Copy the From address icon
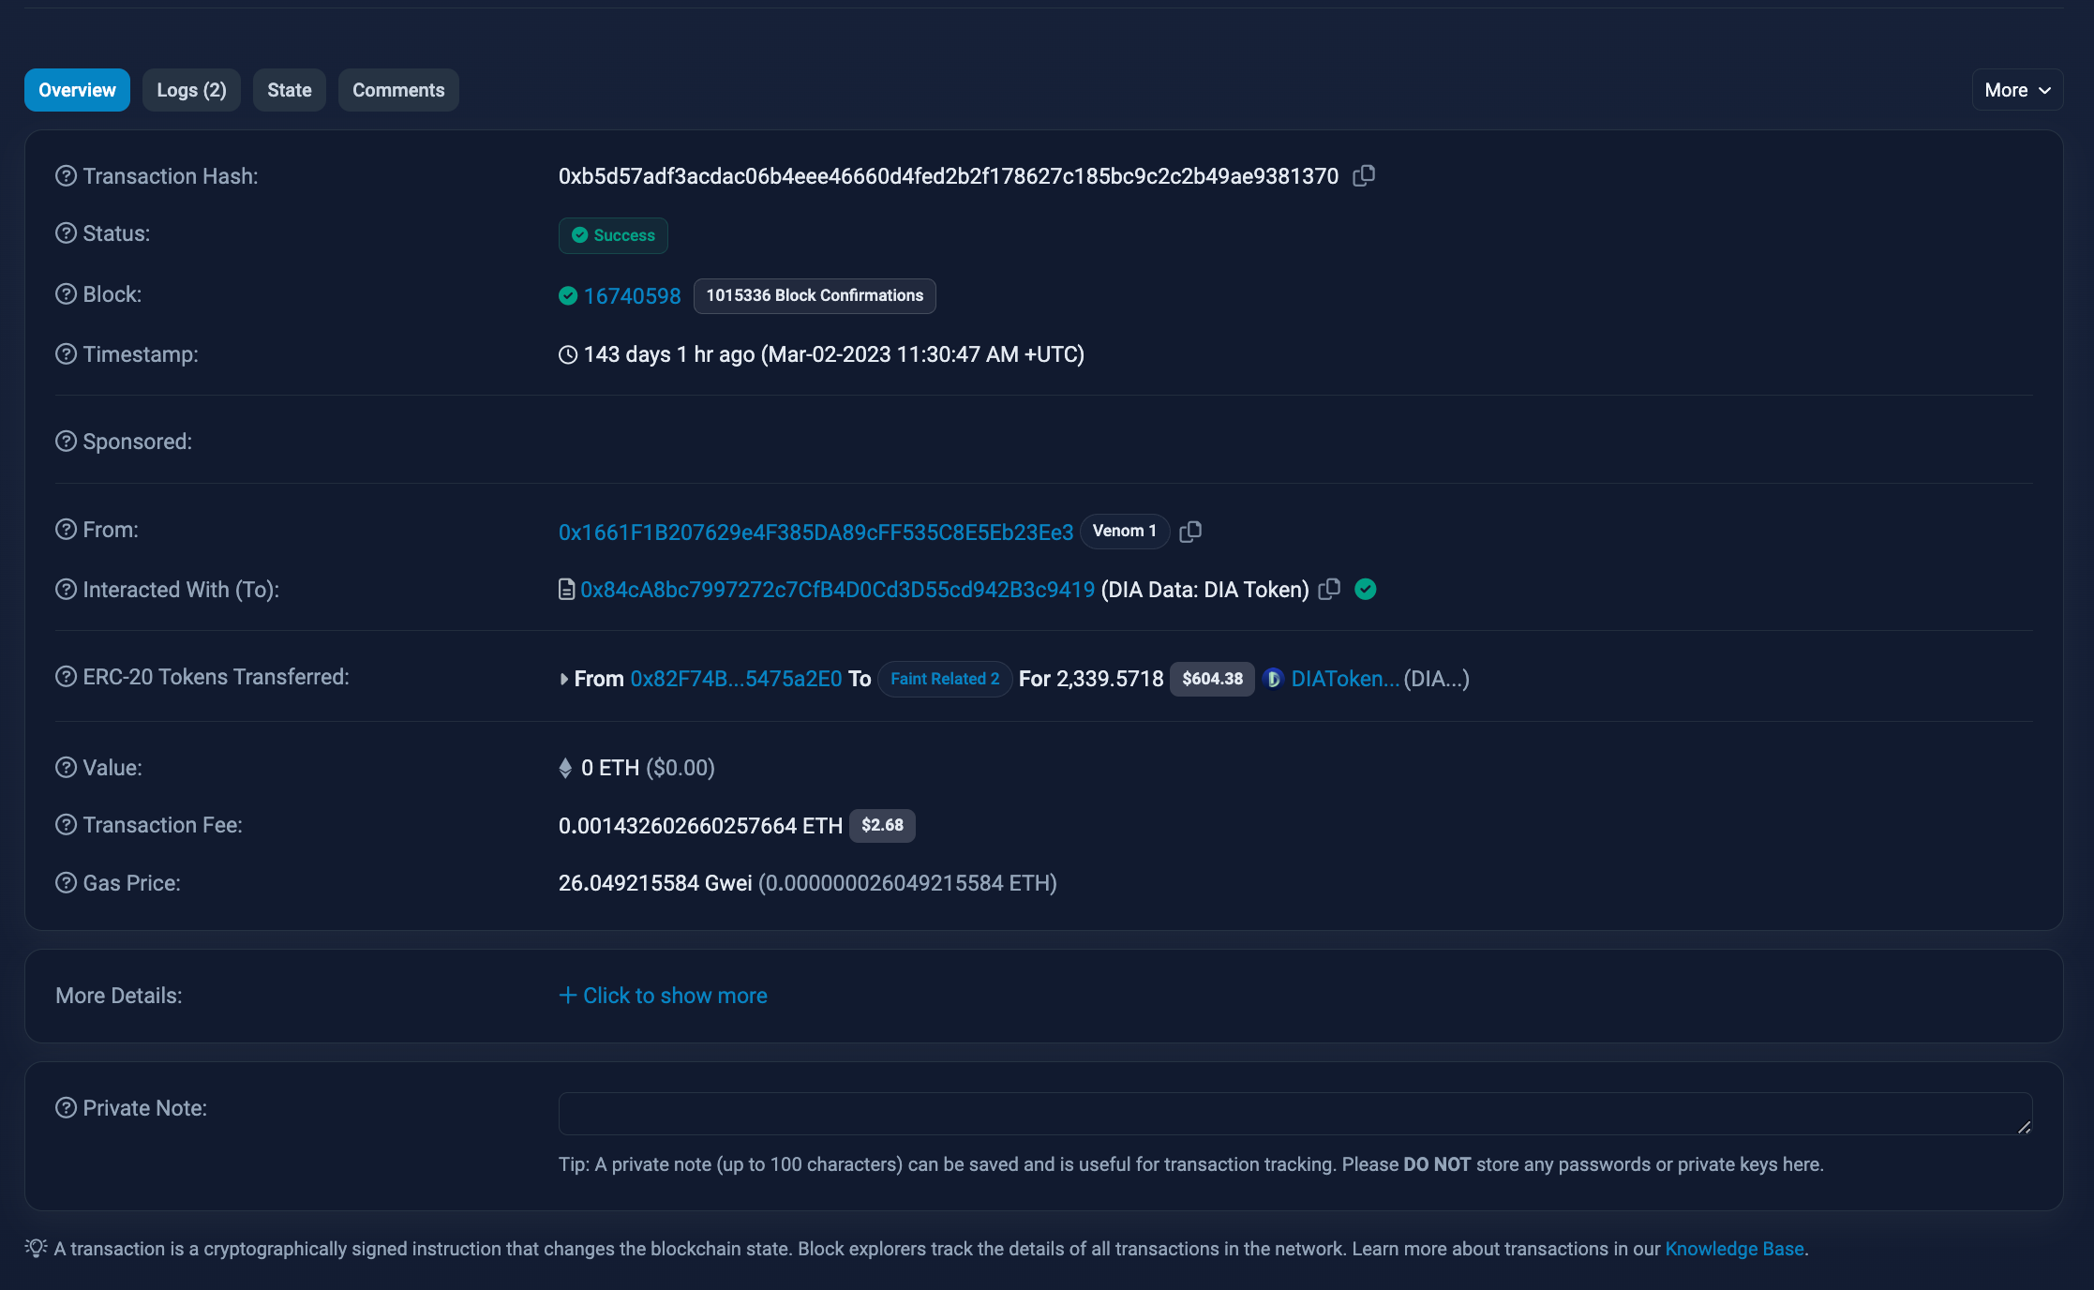The image size is (2094, 1290). (x=1190, y=532)
